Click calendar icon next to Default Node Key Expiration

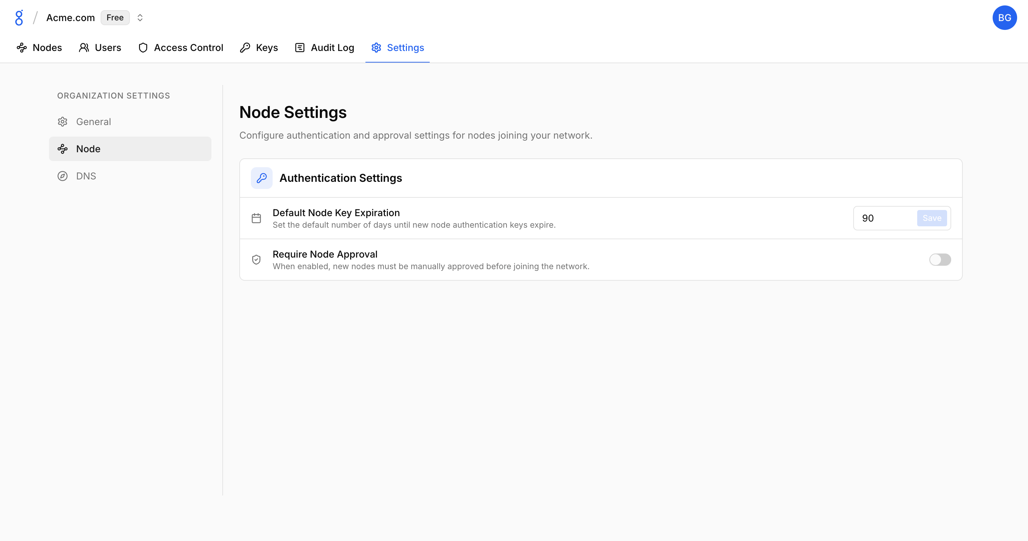pyautogui.click(x=256, y=218)
